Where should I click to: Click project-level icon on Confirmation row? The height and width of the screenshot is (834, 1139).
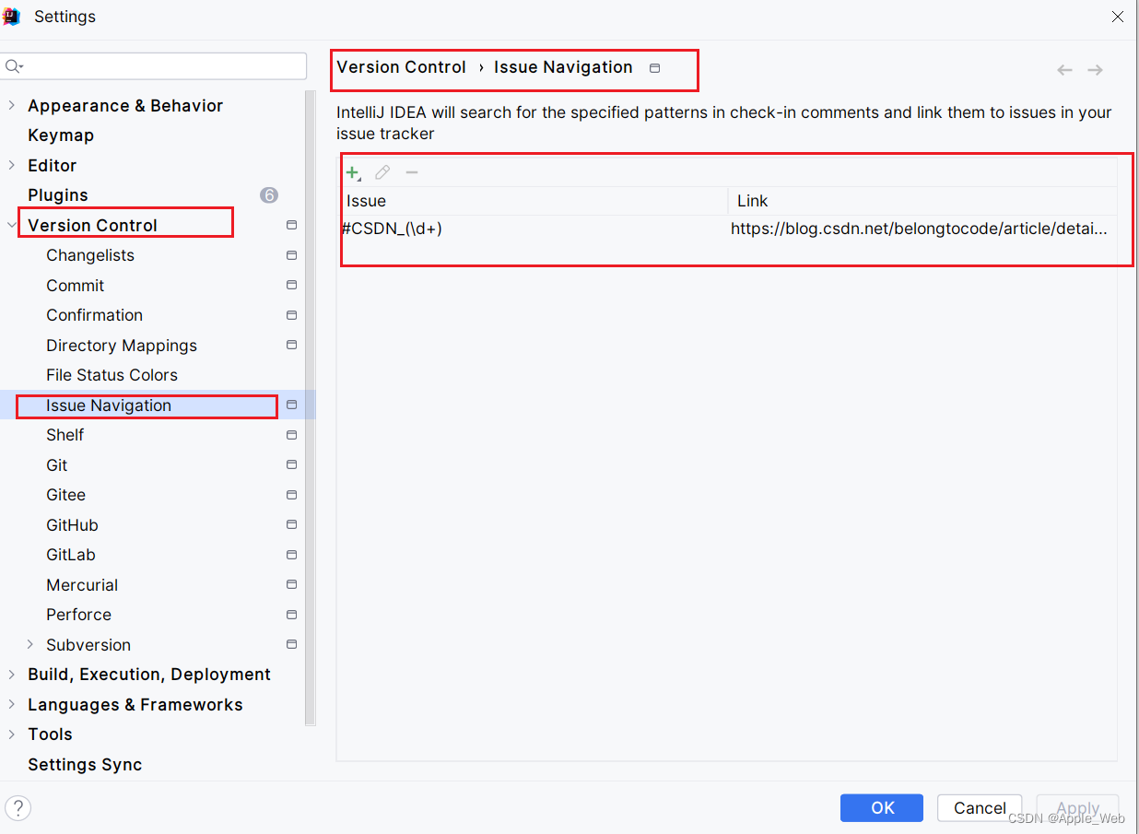coord(292,315)
